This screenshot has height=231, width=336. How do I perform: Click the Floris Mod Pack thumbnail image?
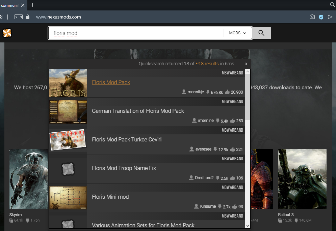[68, 83]
